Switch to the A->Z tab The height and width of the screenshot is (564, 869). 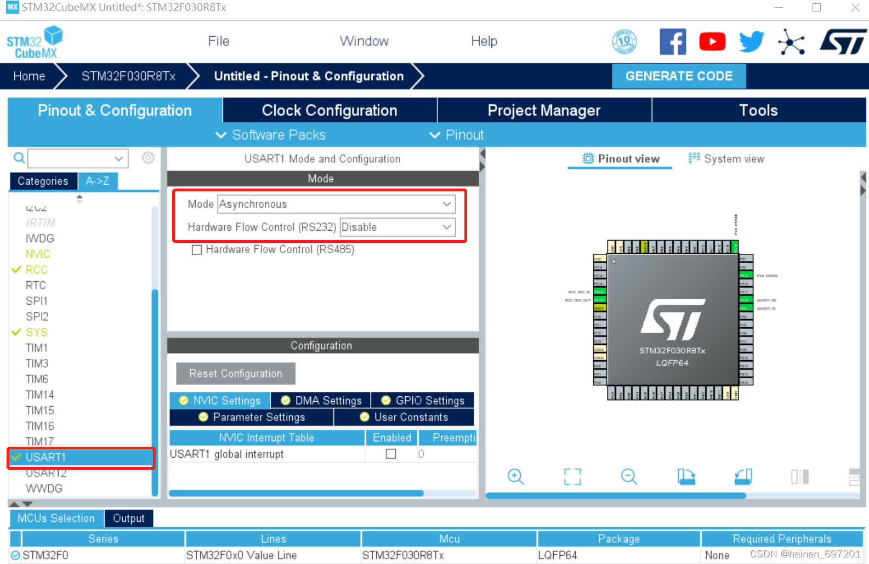98,181
